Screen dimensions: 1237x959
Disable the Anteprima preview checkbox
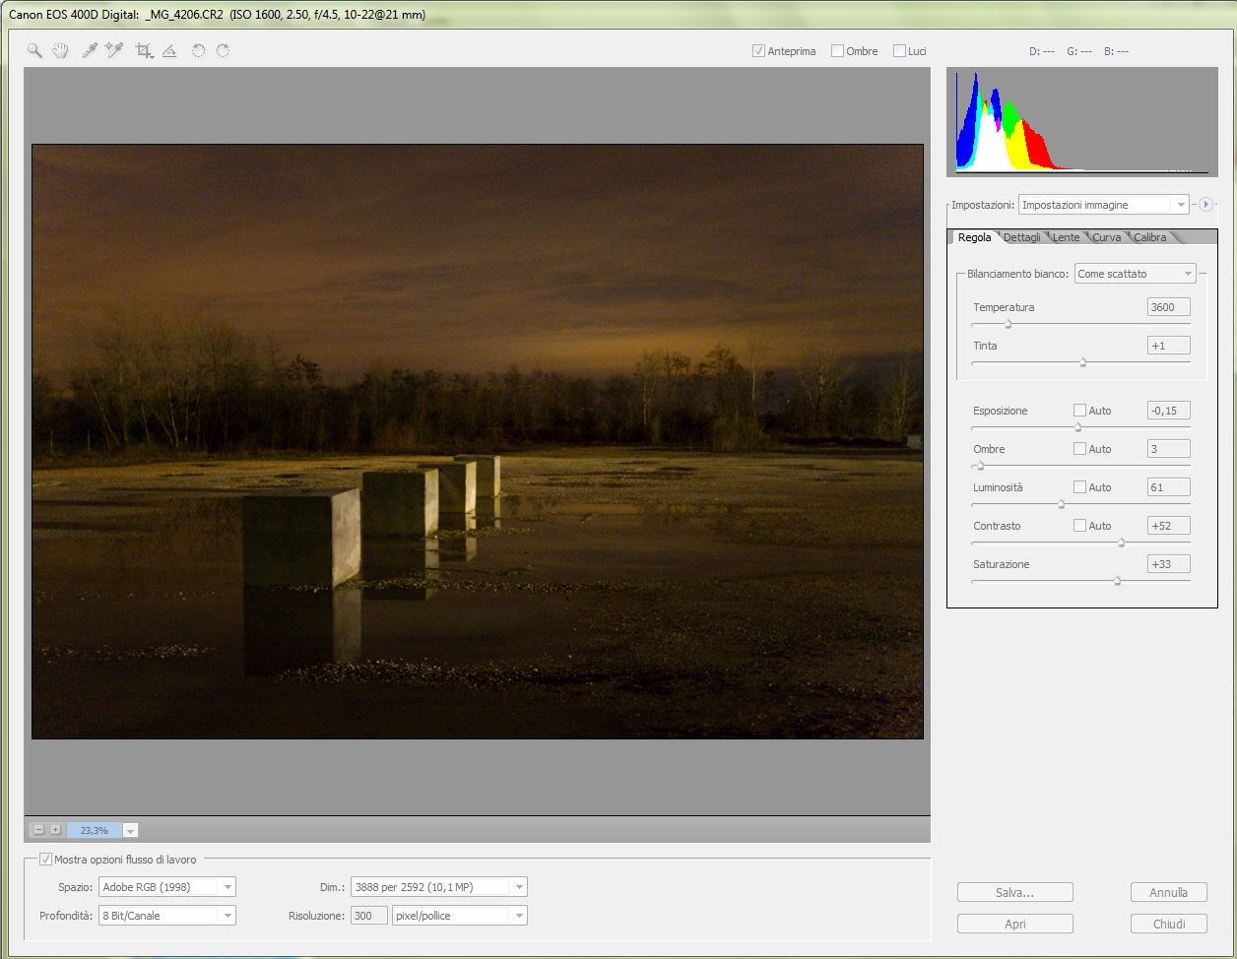click(758, 51)
